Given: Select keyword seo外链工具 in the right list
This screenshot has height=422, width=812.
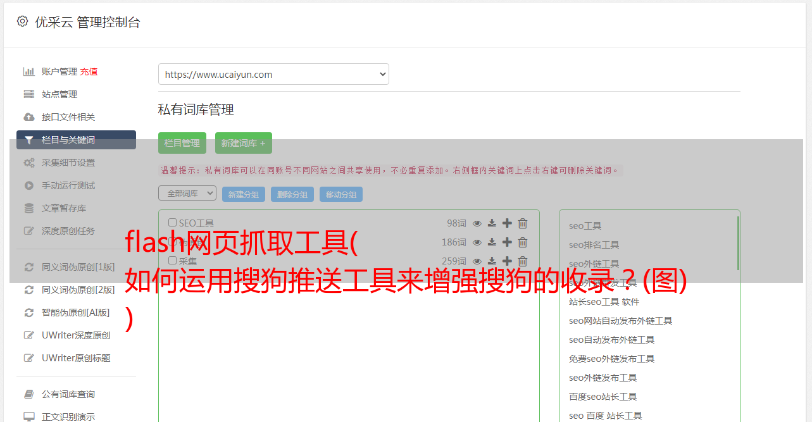Looking at the screenshot, I should [x=594, y=264].
